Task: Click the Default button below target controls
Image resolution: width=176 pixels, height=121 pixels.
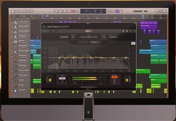Action: point(94,42)
